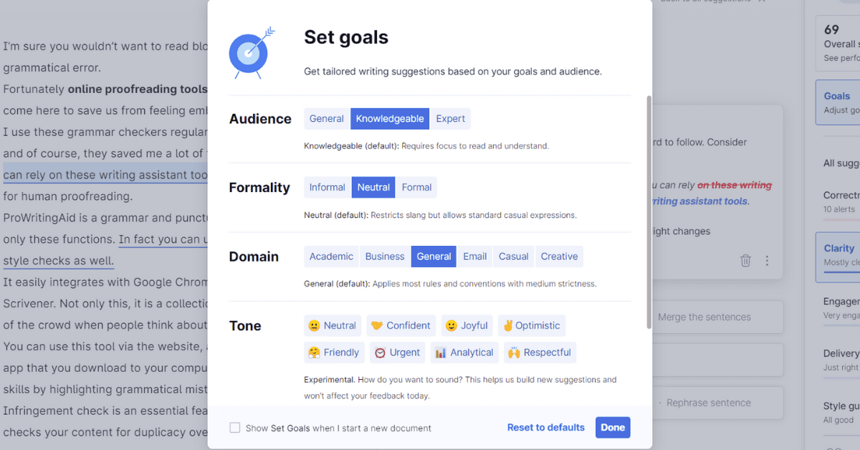Click the target goals icon in the dialog header
The height and width of the screenshot is (450, 860).
tap(249, 52)
